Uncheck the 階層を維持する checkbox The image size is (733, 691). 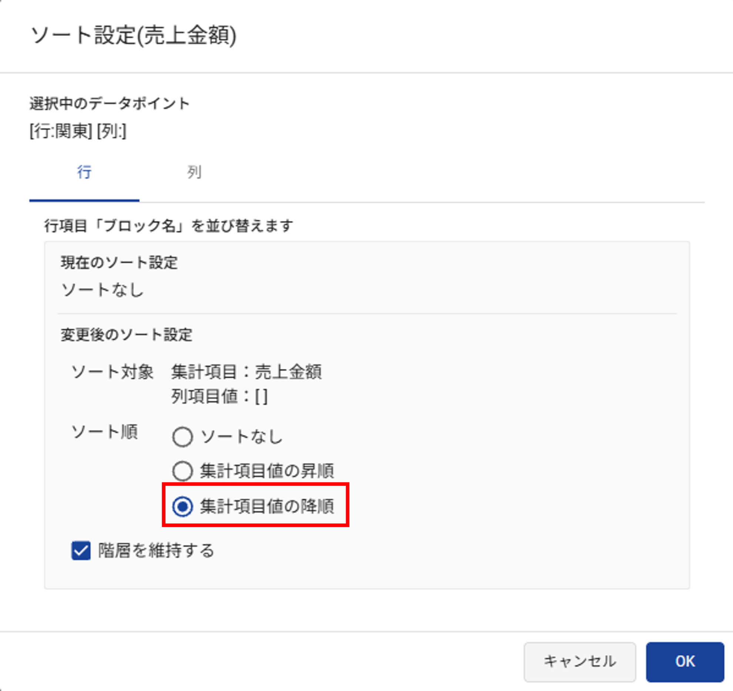point(81,551)
